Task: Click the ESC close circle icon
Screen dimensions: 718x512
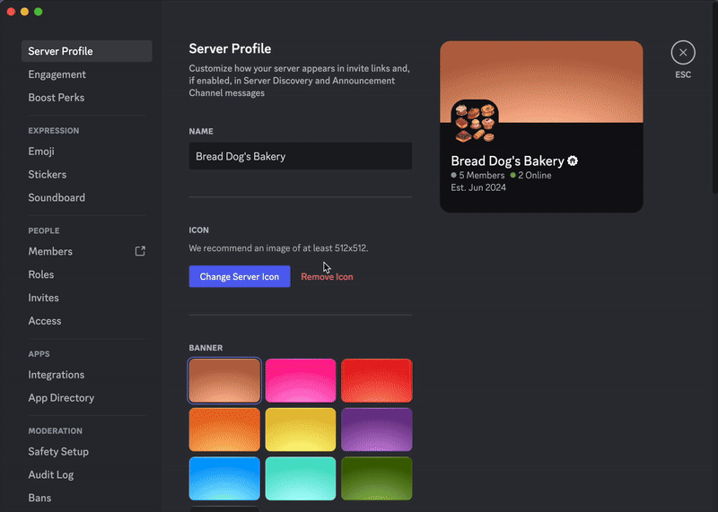Action: click(683, 53)
